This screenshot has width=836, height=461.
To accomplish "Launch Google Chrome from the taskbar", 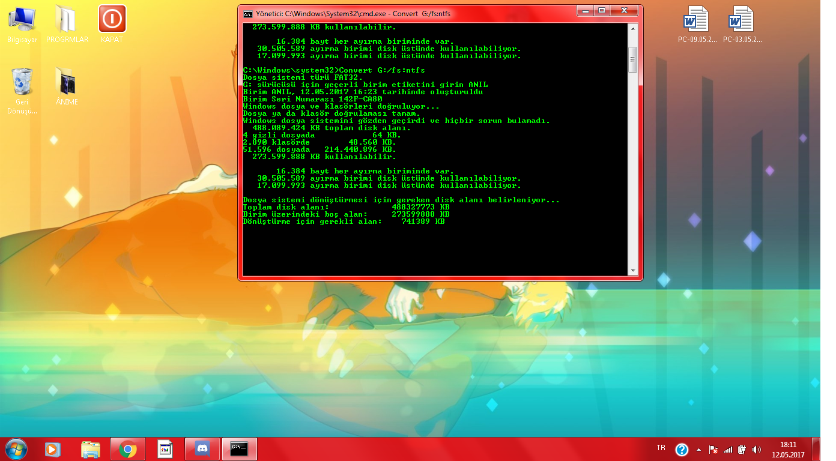I will pos(127,449).
